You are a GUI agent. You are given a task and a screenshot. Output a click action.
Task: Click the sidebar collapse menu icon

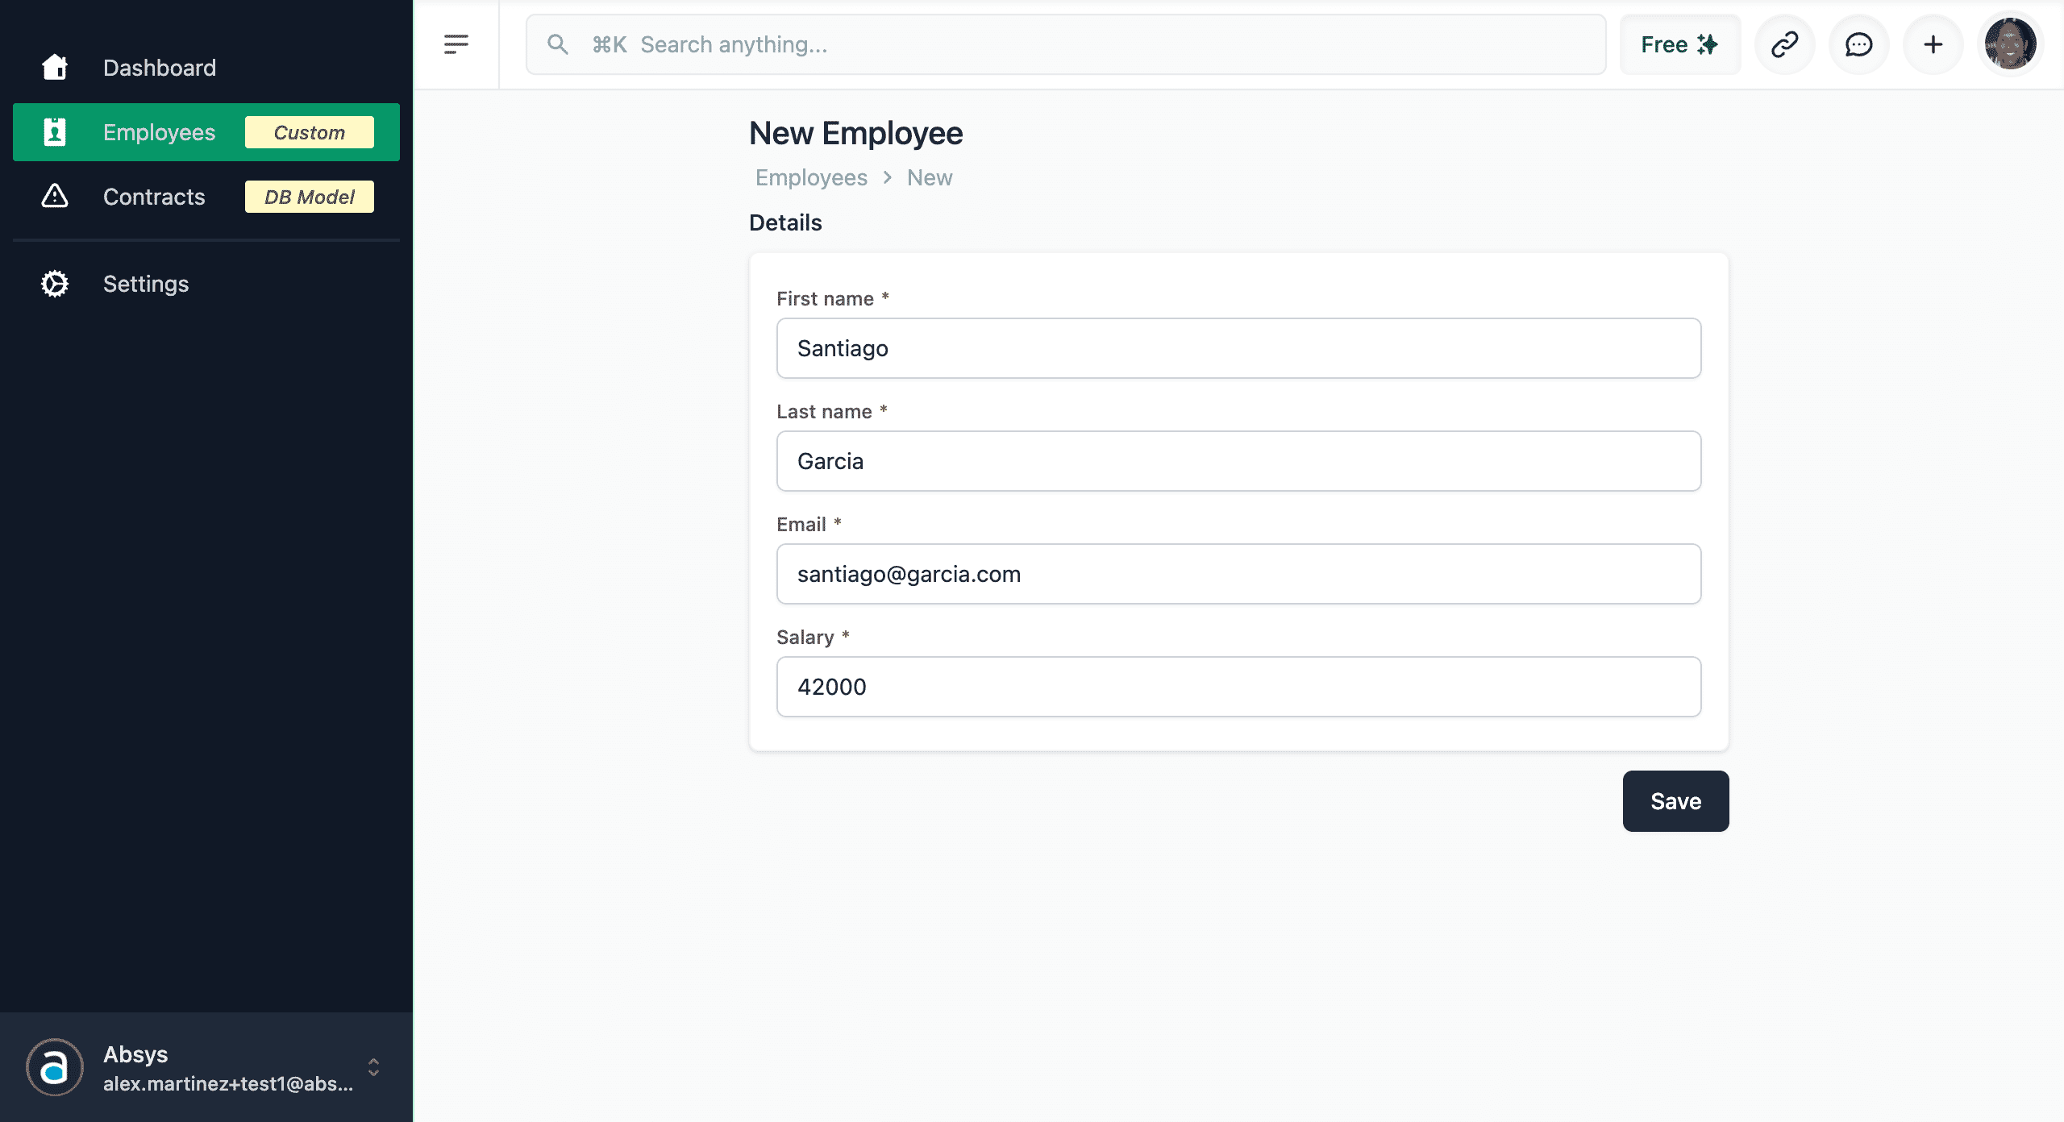click(456, 44)
